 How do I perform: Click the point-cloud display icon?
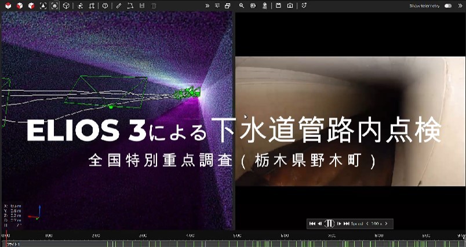(80, 6)
